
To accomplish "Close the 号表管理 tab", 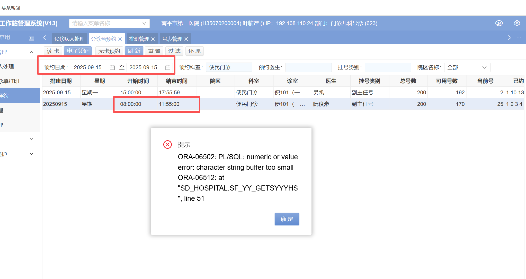I will pyautogui.click(x=186, y=39).
